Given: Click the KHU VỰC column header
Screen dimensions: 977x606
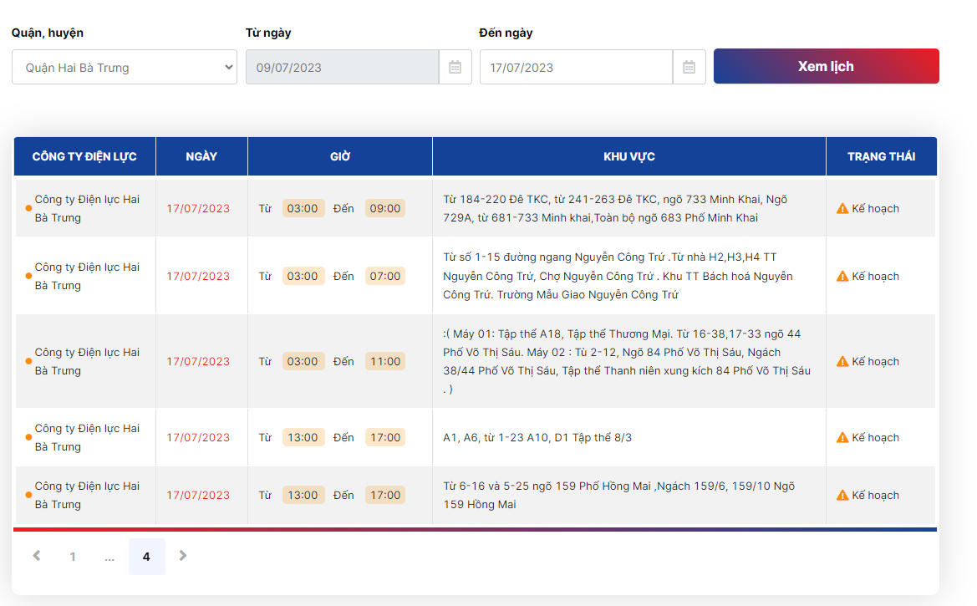Looking at the screenshot, I should tap(628, 156).
